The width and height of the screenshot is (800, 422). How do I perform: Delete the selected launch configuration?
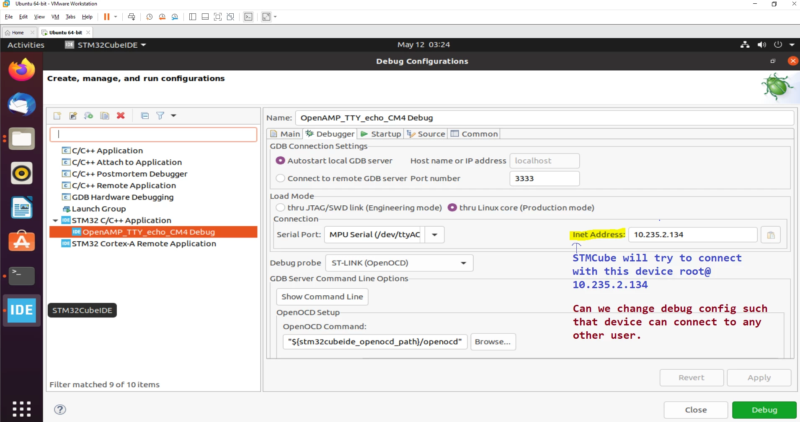click(121, 116)
